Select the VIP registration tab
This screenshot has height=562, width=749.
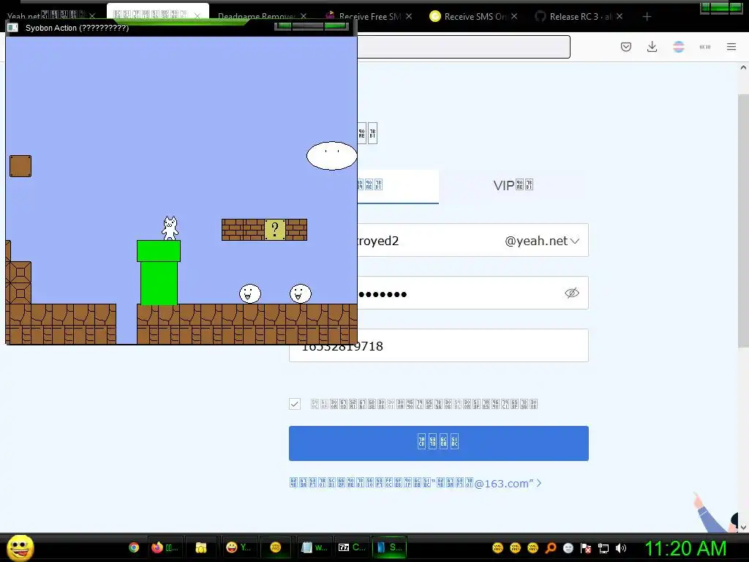tap(513, 186)
